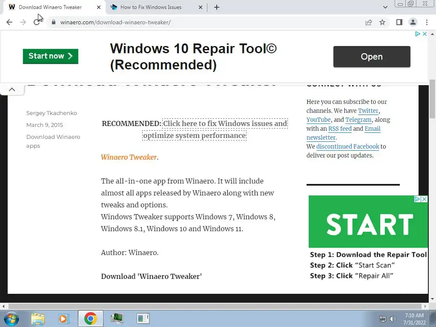The image size is (436, 327).
Task: Close the sidebar START ad with X
Action: click(425, 199)
